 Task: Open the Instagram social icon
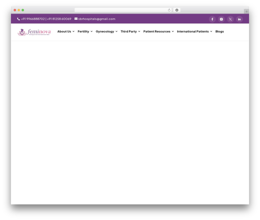pos(221,19)
